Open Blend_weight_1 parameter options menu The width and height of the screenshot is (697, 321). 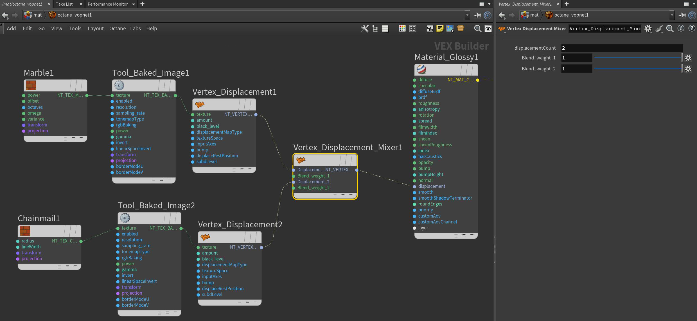(688, 58)
